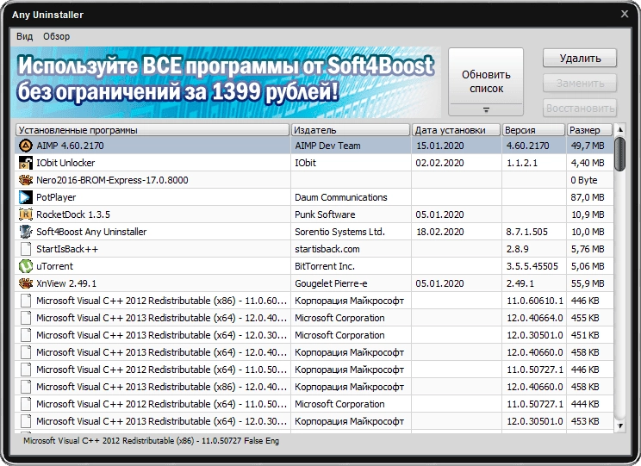Select Visual C++ row sized 451 KB
This screenshot has width=641, height=466.
coord(314,335)
